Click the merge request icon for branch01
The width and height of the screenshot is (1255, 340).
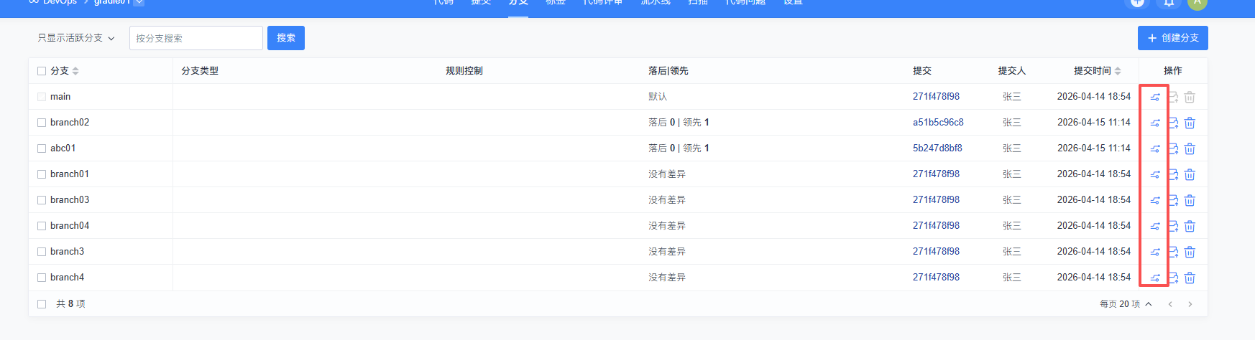coord(1173,174)
